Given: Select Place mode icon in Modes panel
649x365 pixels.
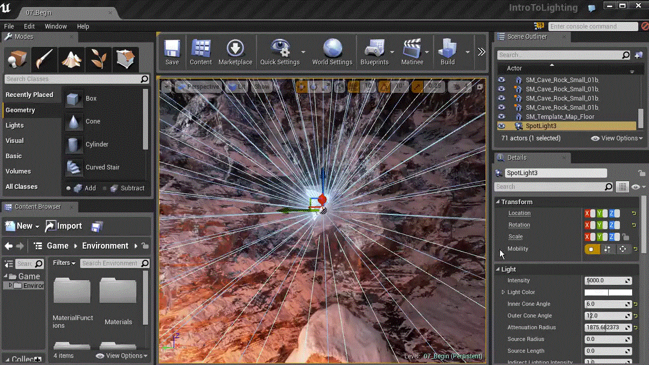Looking at the screenshot, I should 18,60.
